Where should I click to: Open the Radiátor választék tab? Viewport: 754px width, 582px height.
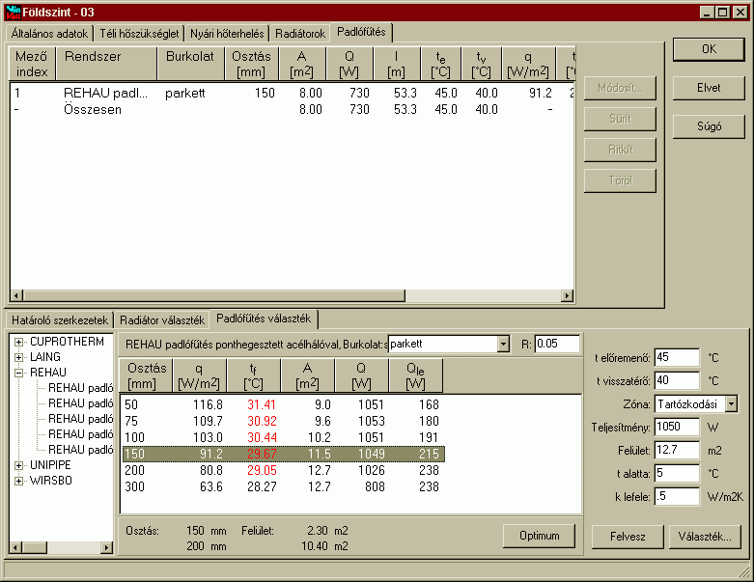point(162,320)
